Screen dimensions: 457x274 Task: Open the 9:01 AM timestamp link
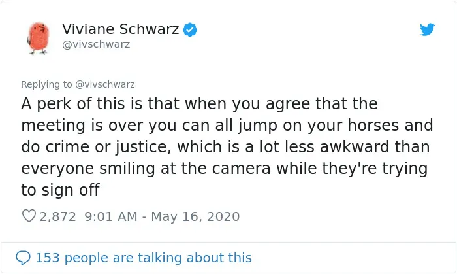tap(111, 216)
